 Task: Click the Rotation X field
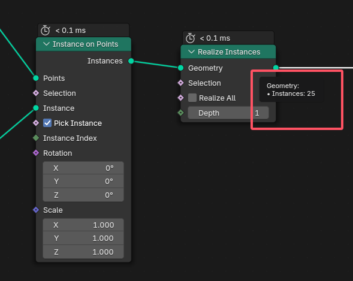click(83, 168)
